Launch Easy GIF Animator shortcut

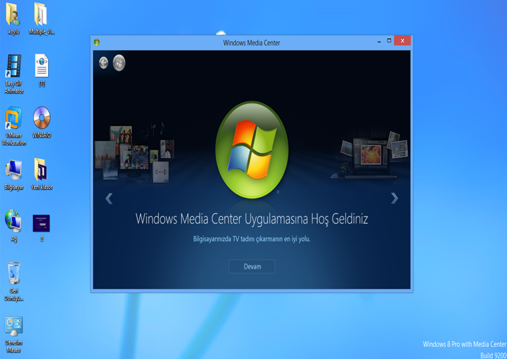14,74
